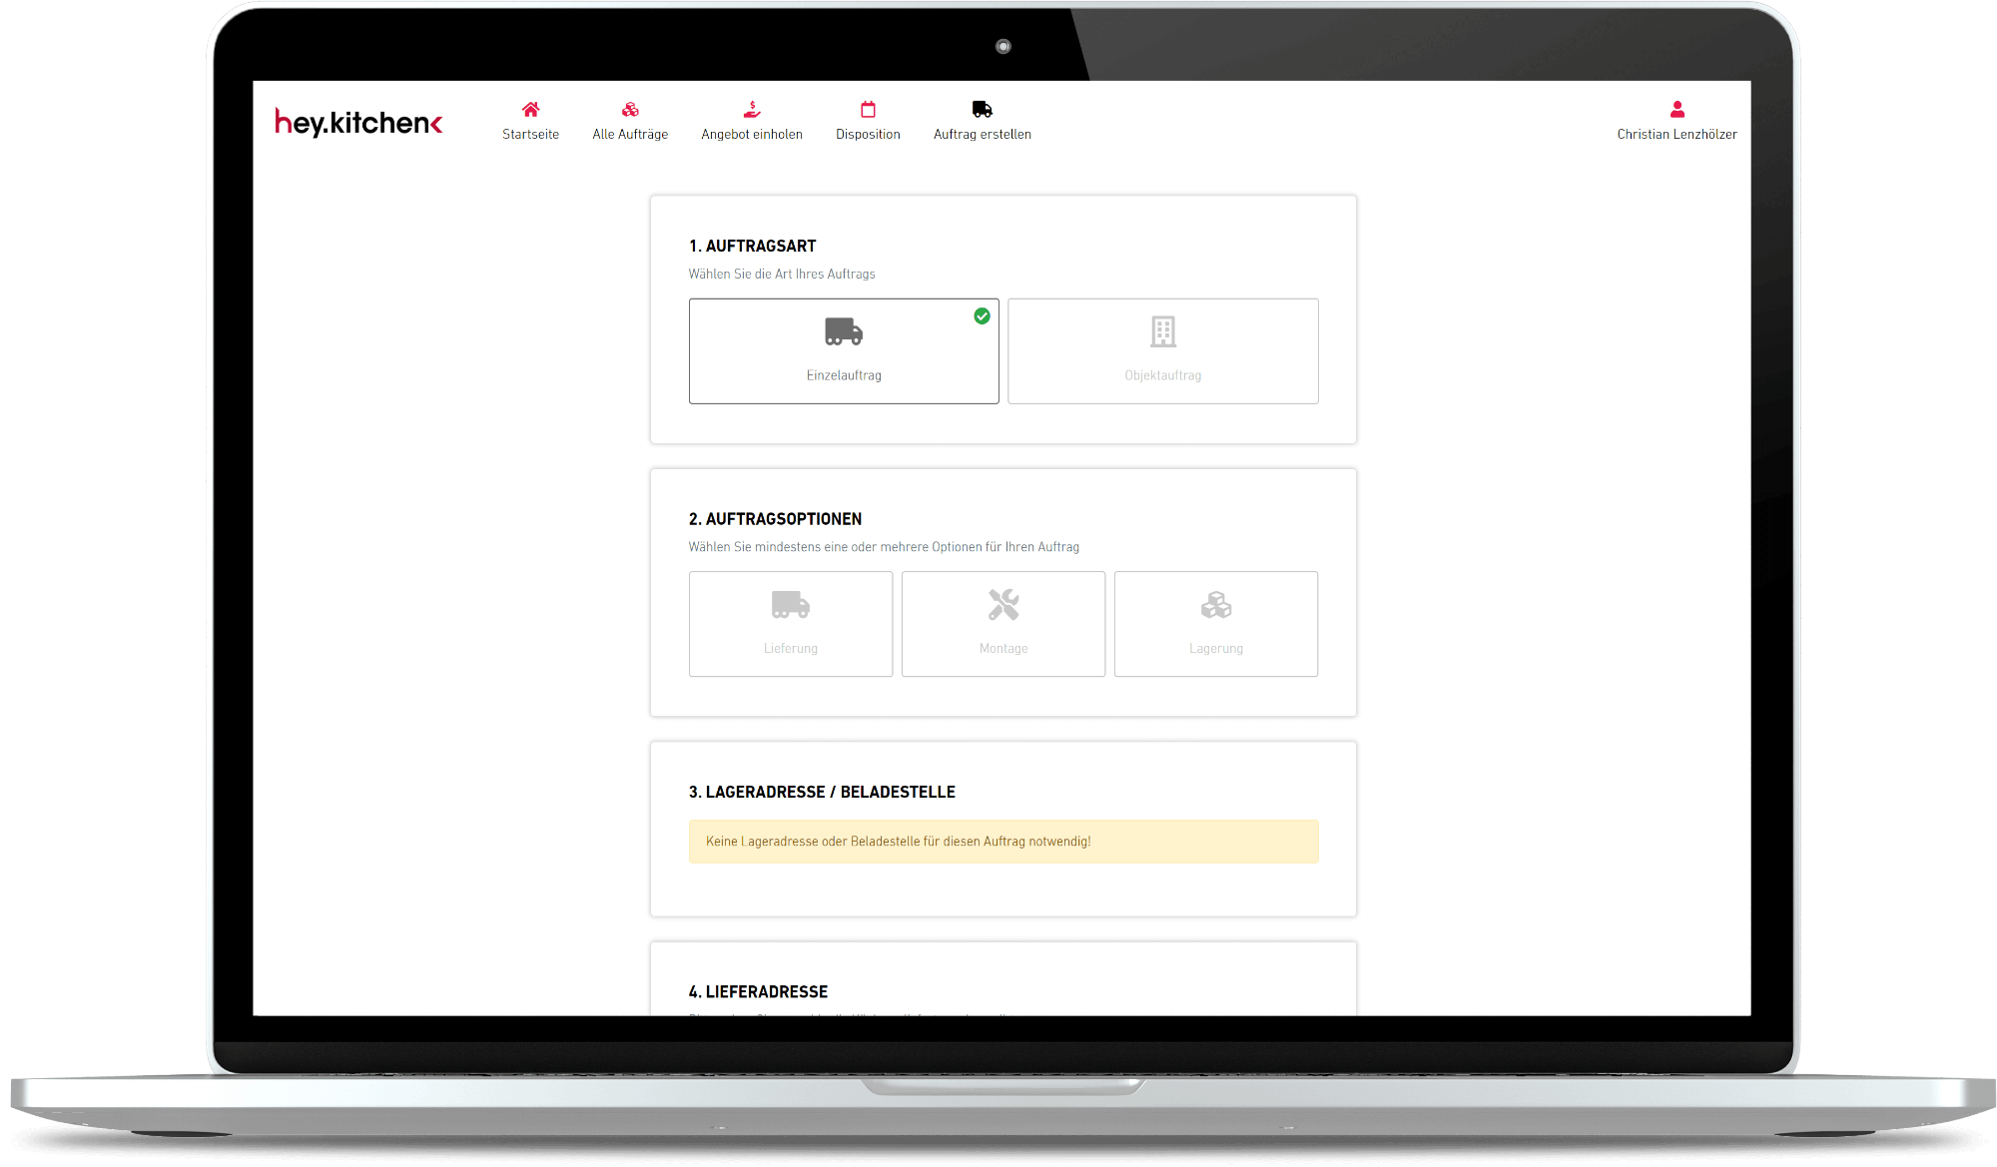Screen dimensions: 1997x1167
Task: Click the hand-with-dollar Angebot einholen icon
Action: (x=752, y=109)
